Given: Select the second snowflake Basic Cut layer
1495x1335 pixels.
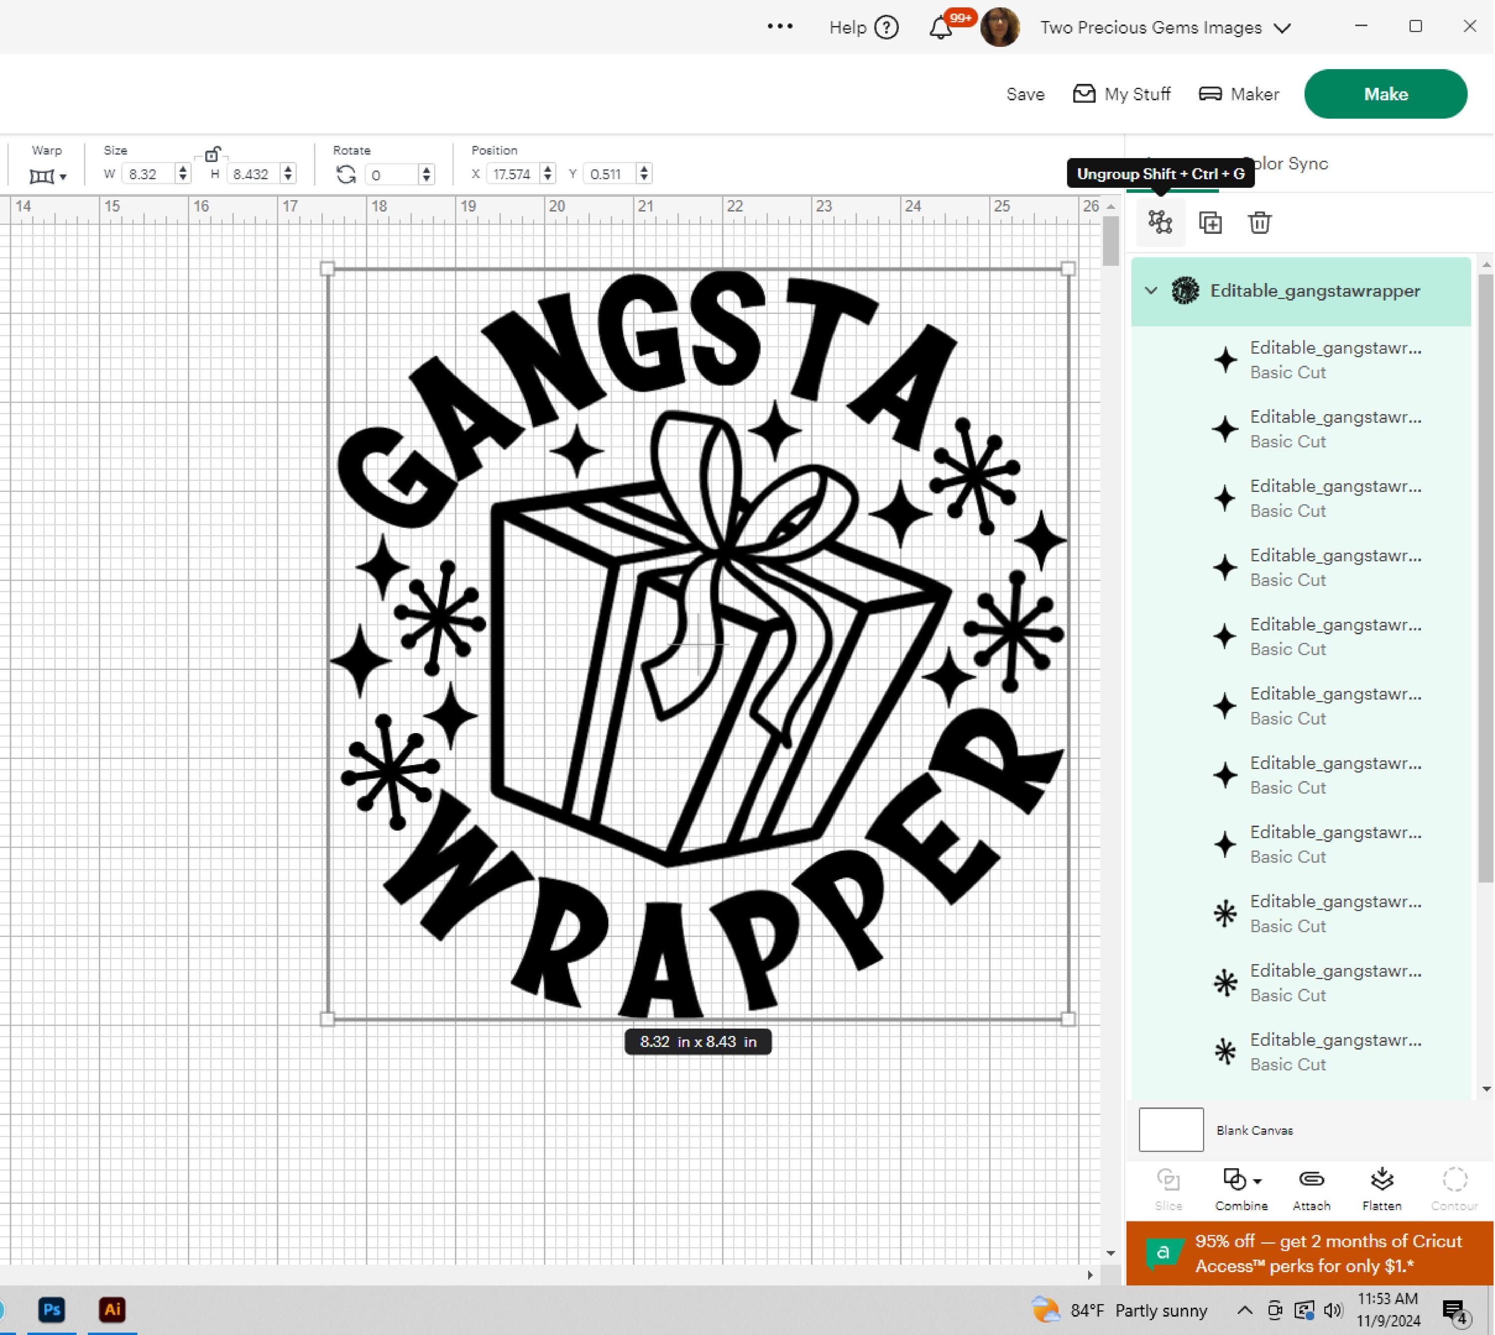Looking at the screenshot, I should pyautogui.click(x=1301, y=983).
